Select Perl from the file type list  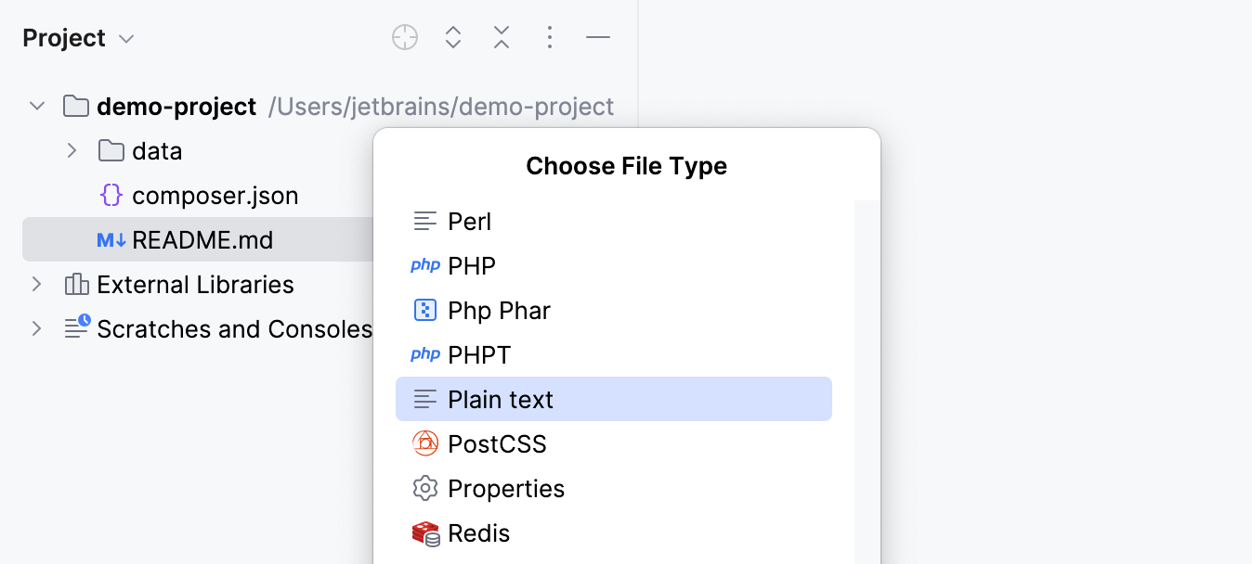point(469,221)
